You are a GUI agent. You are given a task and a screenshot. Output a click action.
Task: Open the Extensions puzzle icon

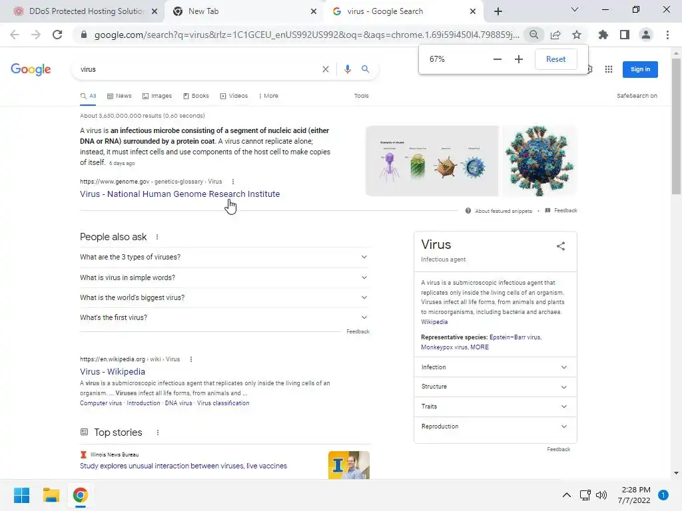(603, 35)
